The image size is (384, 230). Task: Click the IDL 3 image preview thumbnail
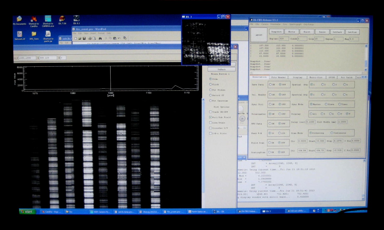pos(206,42)
